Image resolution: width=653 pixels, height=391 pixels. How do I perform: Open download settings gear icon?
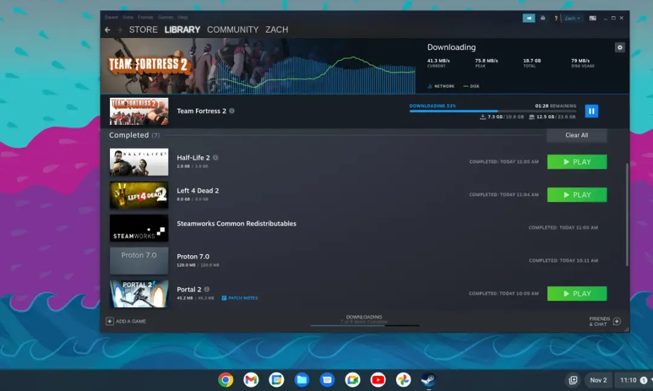(x=620, y=48)
